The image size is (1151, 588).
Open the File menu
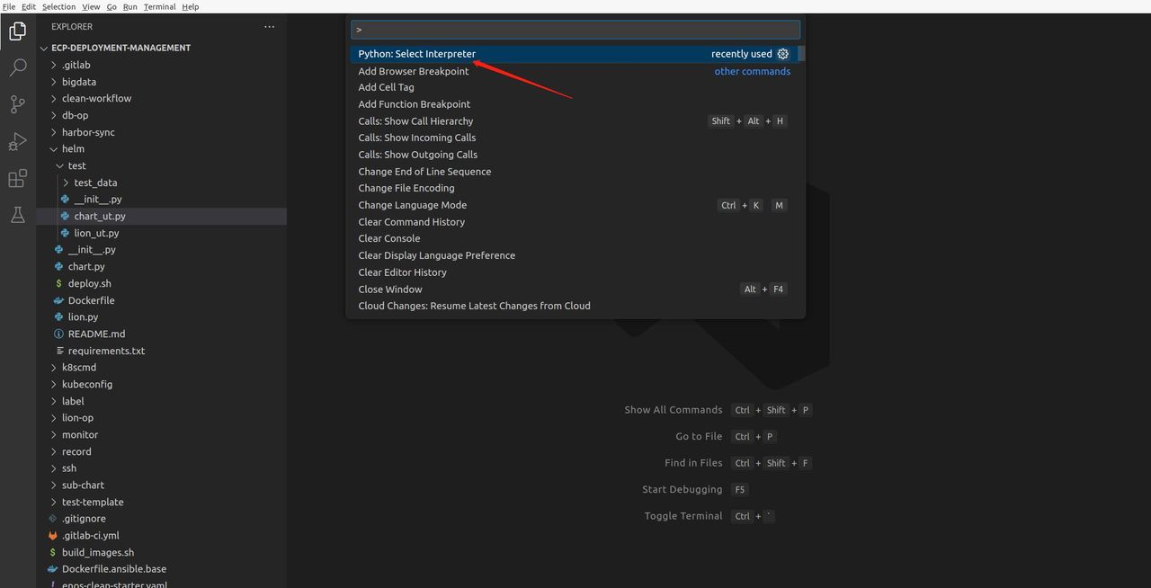pos(9,6)
